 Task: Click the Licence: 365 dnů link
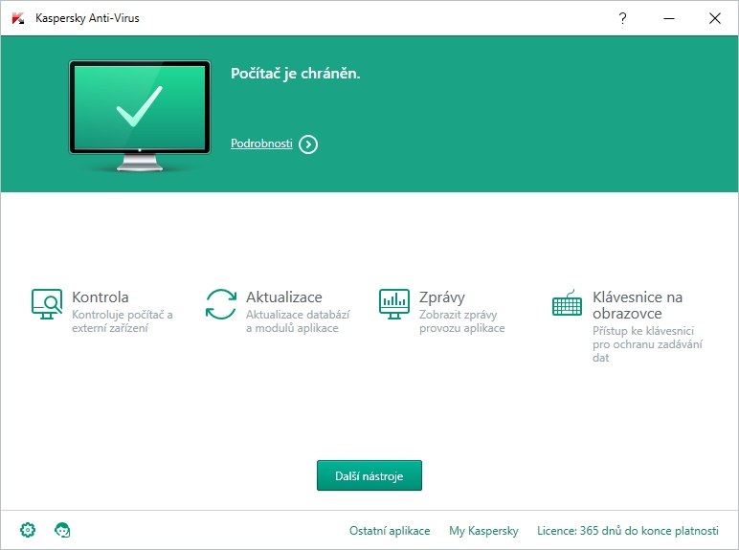628,531
